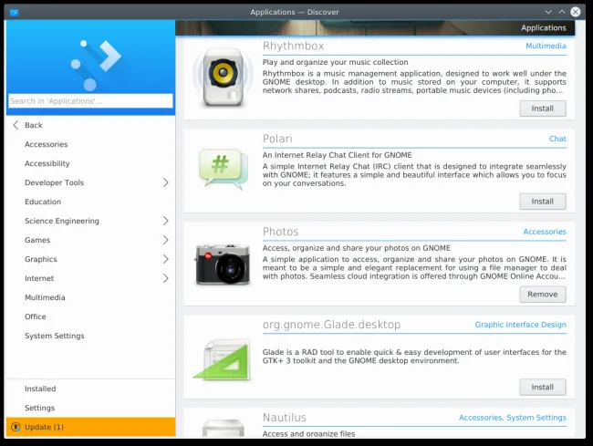Viewport: 593px width, 446px height.
Task: Open the Polari title
Action: [x=277, y=139]
